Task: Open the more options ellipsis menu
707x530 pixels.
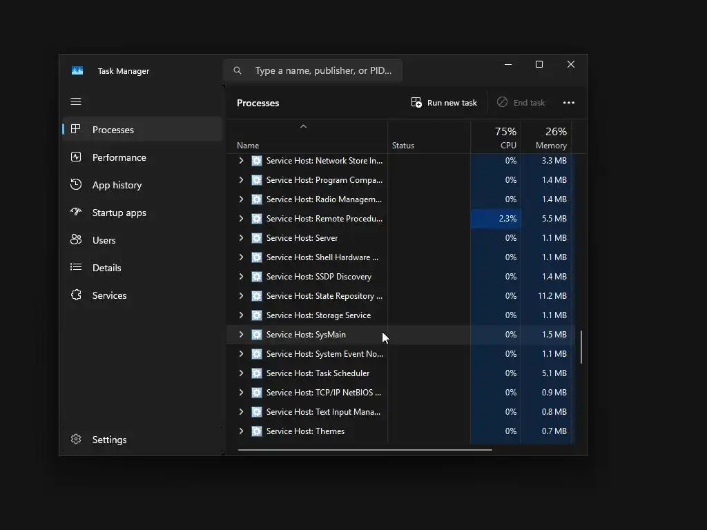Action: [x=569, y=103]
